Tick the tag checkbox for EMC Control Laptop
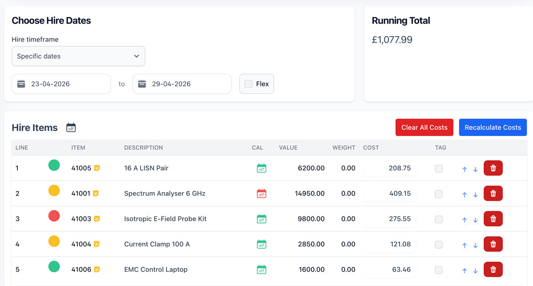The width and height of the screenshot is (533, 286). 439,270
